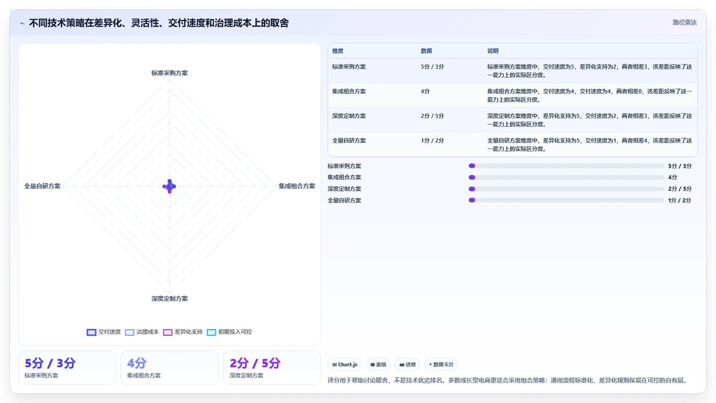The width and height of the screenshot is (716, 403).
Task: Click the 1分 / 2分 value in the progress list
Action: tap(680, 201)
